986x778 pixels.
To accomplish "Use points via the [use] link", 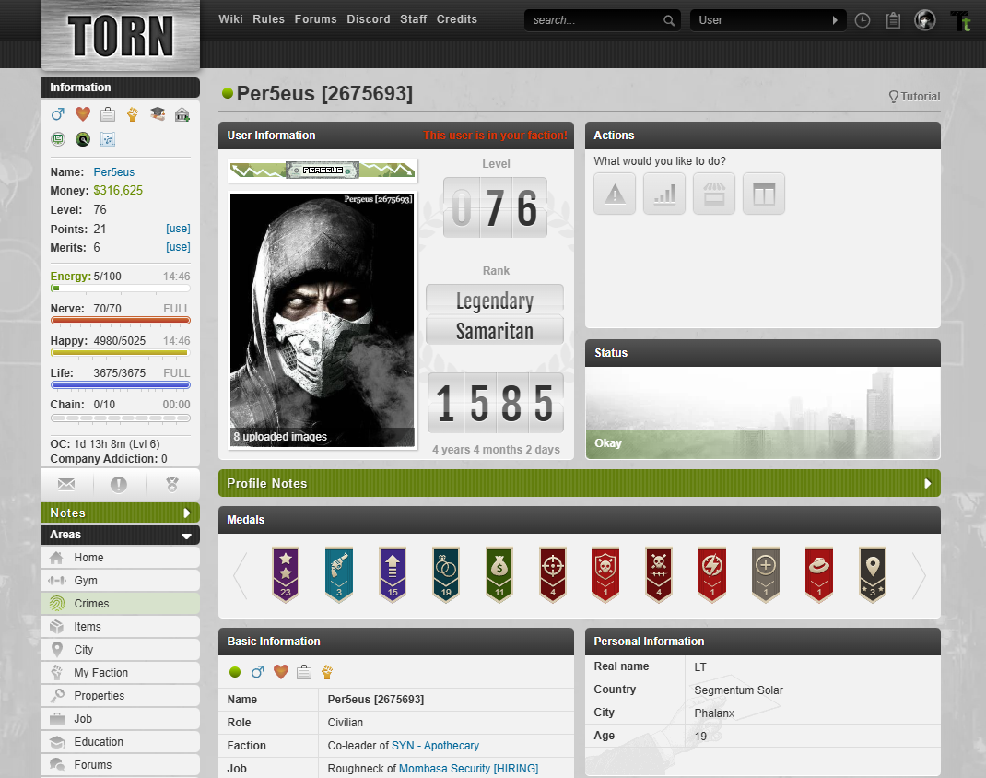I will pos(177,229).
